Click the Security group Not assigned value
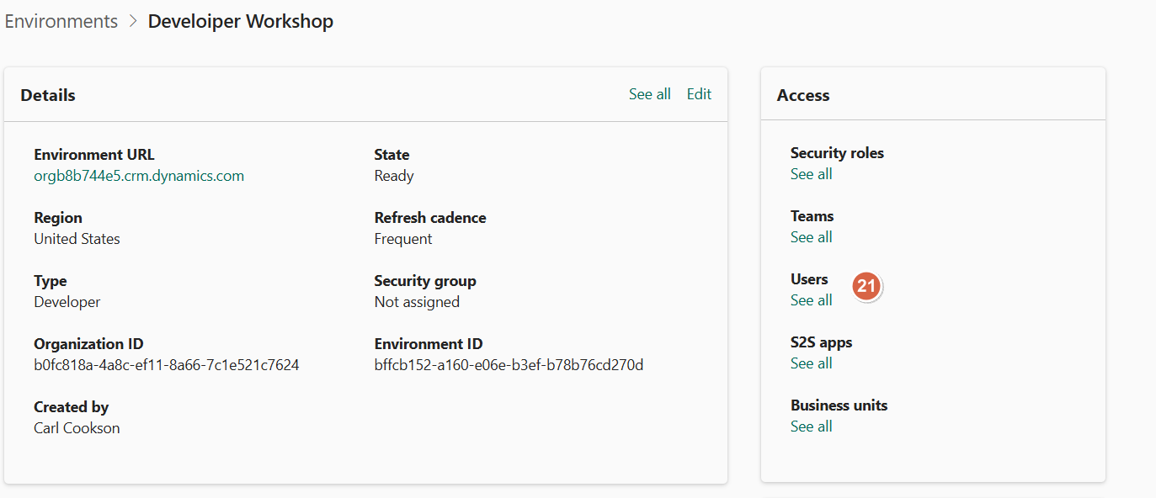 pos(417,301)
